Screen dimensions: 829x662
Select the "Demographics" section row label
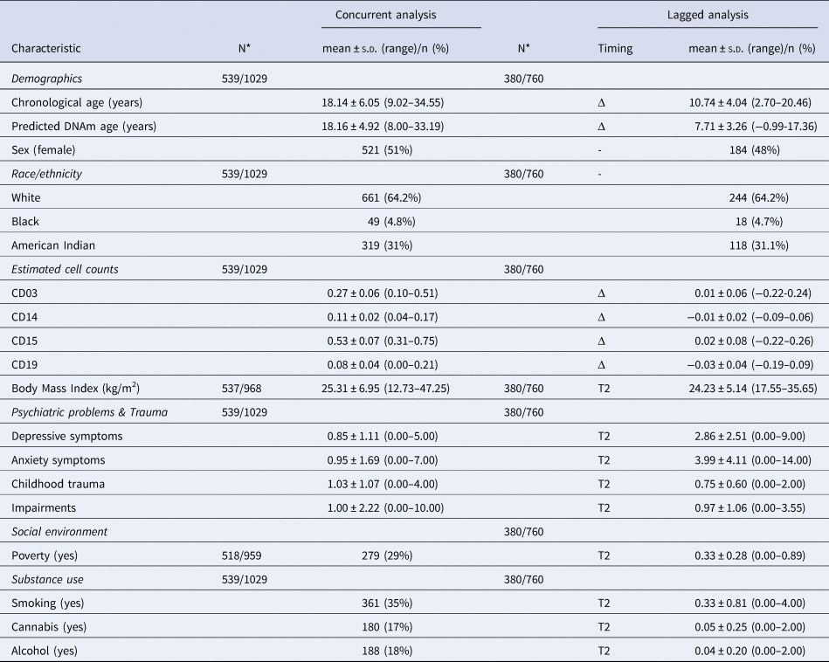click(46, 79)
